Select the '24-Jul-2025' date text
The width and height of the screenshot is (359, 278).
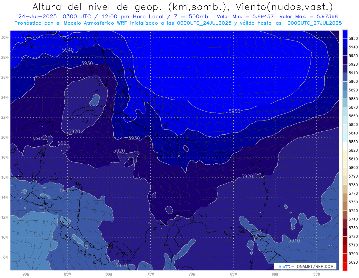[38, 16]
